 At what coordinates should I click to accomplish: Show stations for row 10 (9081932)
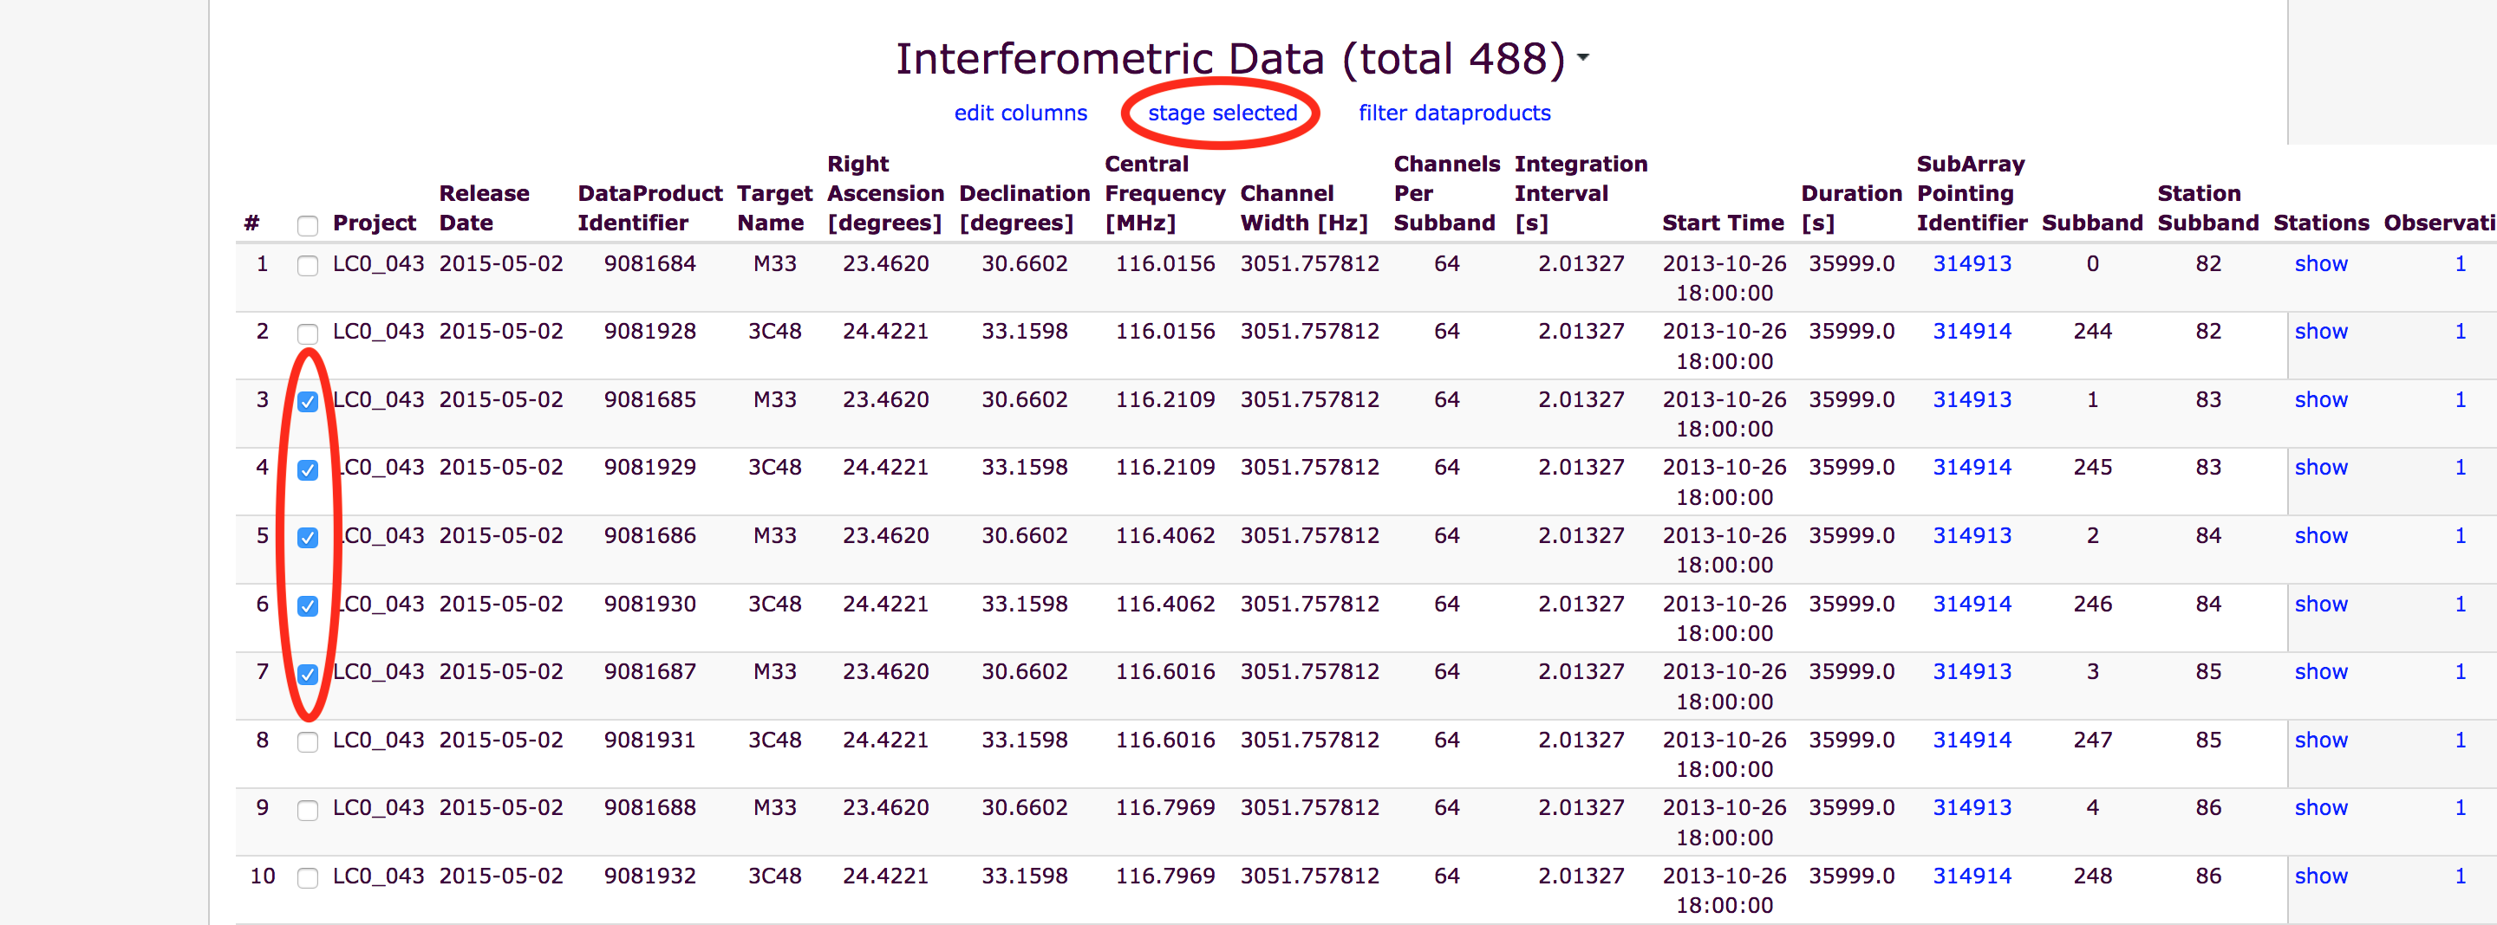(x=2321, y=876)
